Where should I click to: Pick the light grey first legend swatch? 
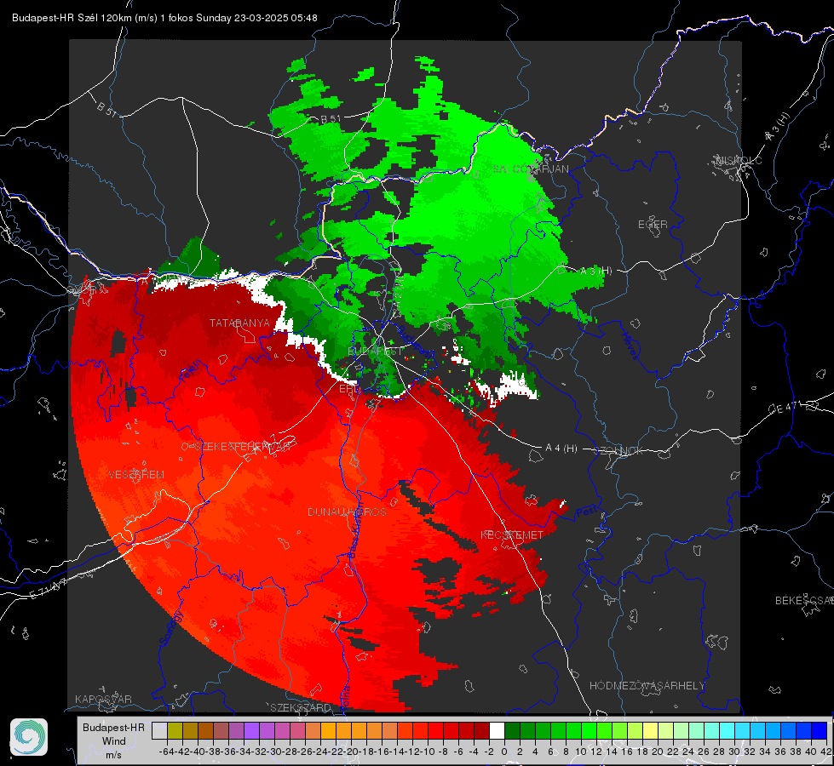[x=159, y=730]
